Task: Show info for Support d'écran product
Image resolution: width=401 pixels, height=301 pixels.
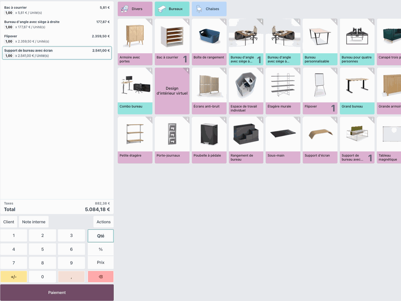Action: (x=335, y=119)
